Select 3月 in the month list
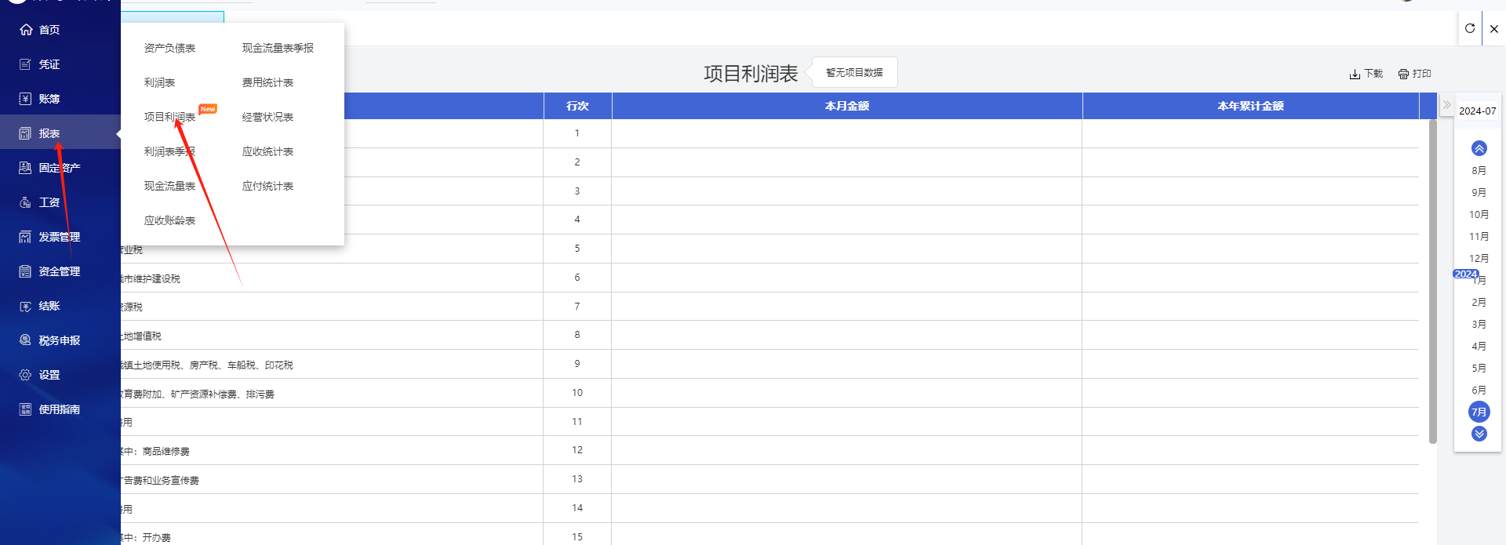Image resolution: width=1506 pixels, height=545 pixels. click(1479, 325)
